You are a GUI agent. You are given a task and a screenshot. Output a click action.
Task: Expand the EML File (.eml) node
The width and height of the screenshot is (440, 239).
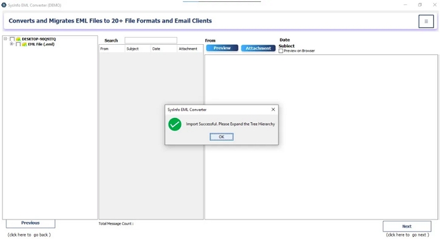pos(11,44)
